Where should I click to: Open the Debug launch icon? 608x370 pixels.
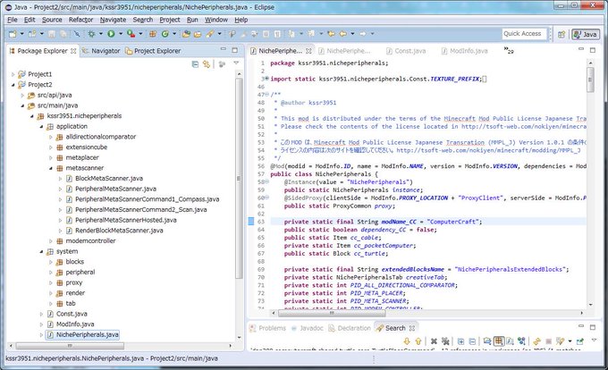(x=91, y=34)
